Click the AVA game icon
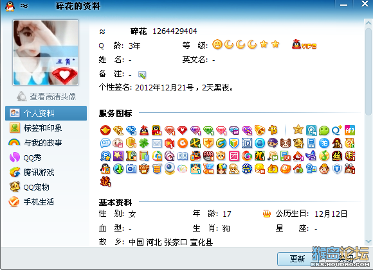This screenshot has height=270, width=373. click(208, 156)
